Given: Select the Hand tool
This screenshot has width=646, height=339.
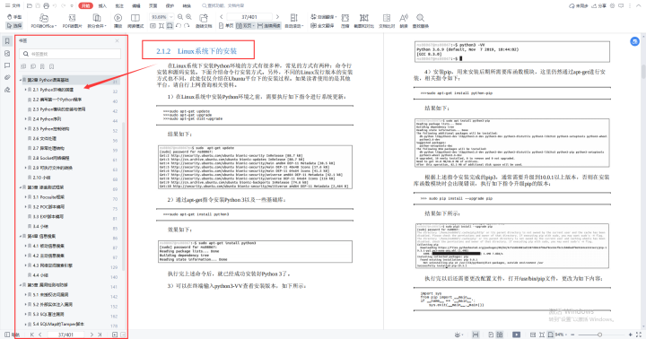Looking at the screenshot, I should [14, 17].
